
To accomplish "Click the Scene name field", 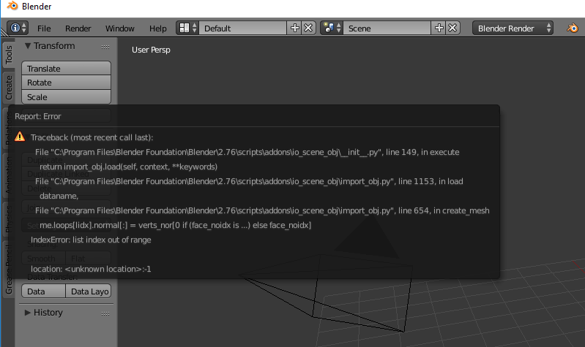I will tap(387, 28).
